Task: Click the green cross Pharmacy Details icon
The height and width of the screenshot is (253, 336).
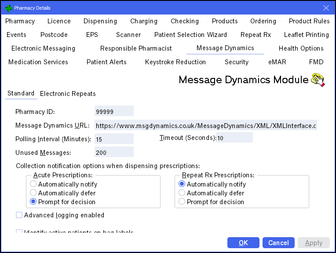Action: (7, 8)
